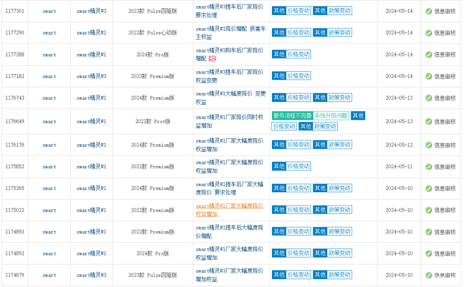Select the 系统升级问题 tag
Image resolution: width=464 pixels, height=287 pixels.
(331, 116)
